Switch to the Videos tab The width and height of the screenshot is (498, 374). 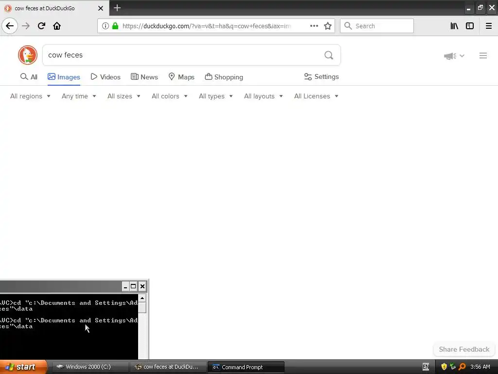[106, 76]
